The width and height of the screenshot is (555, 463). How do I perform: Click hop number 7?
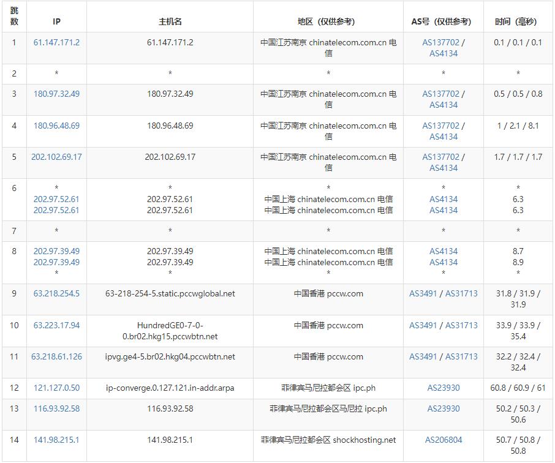click(x=14, y=231)
